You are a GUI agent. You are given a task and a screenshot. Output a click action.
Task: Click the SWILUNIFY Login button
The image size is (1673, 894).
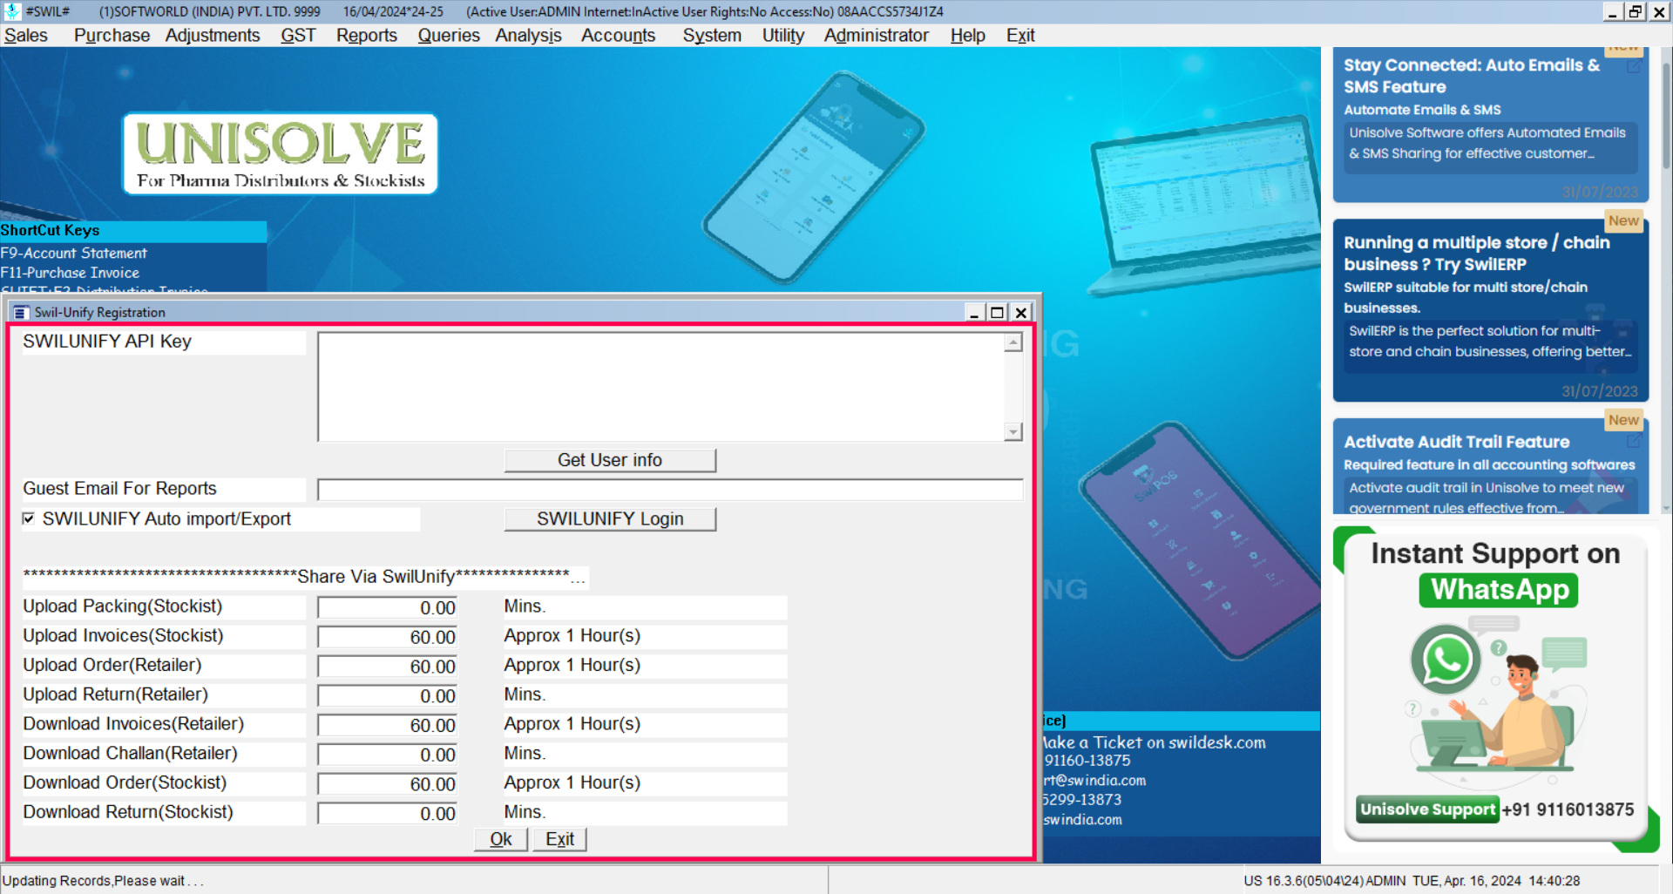pyautogui.click(x=610, y=519)
